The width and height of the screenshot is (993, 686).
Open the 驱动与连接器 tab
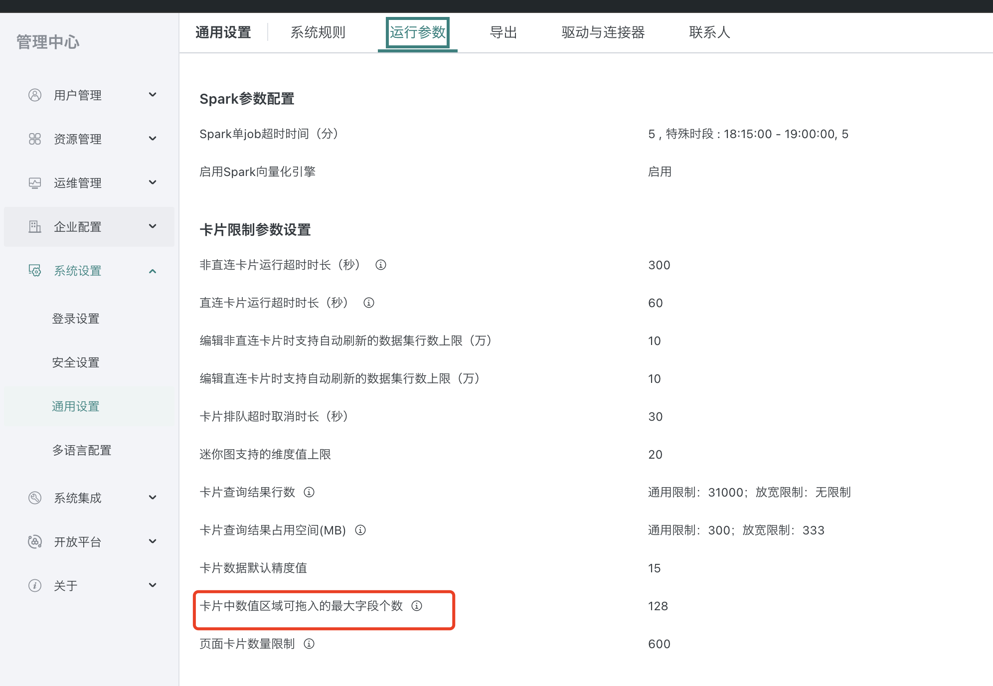click(603, 32)
